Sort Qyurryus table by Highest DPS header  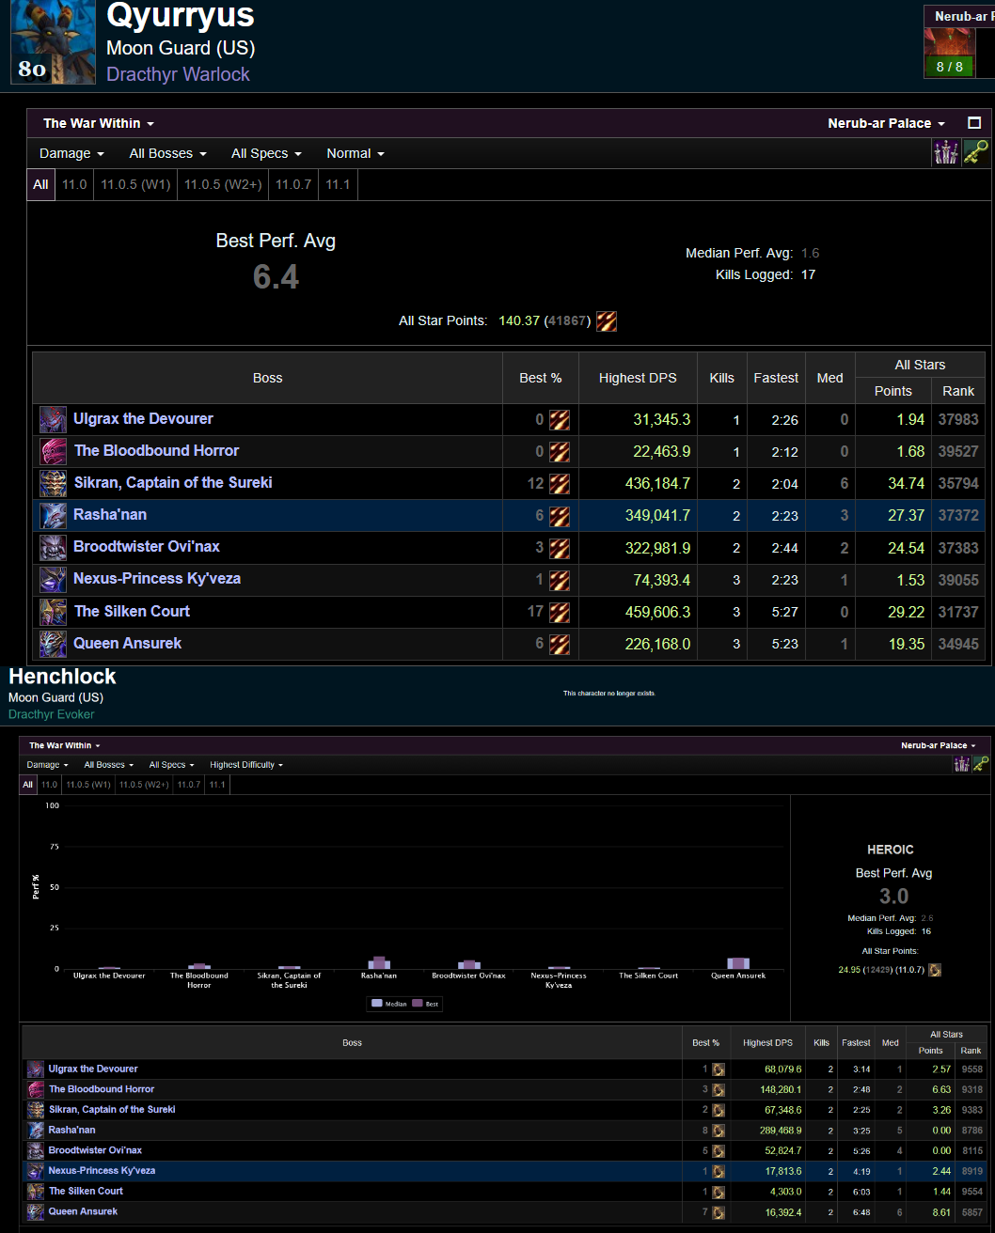tap(638, 378)
